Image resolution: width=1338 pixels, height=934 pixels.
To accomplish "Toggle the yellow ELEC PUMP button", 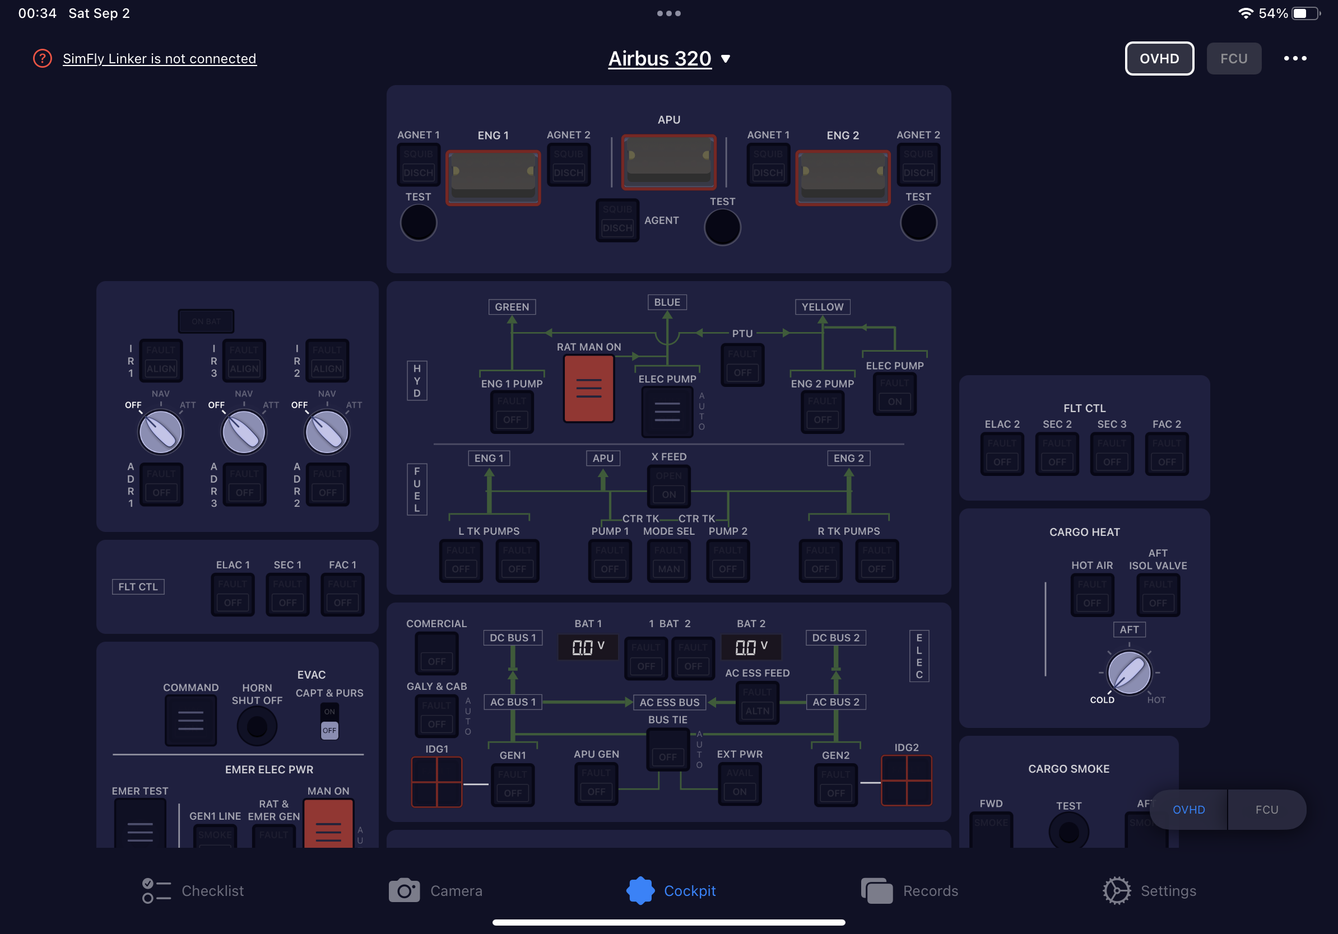I will tap(895, 393).
